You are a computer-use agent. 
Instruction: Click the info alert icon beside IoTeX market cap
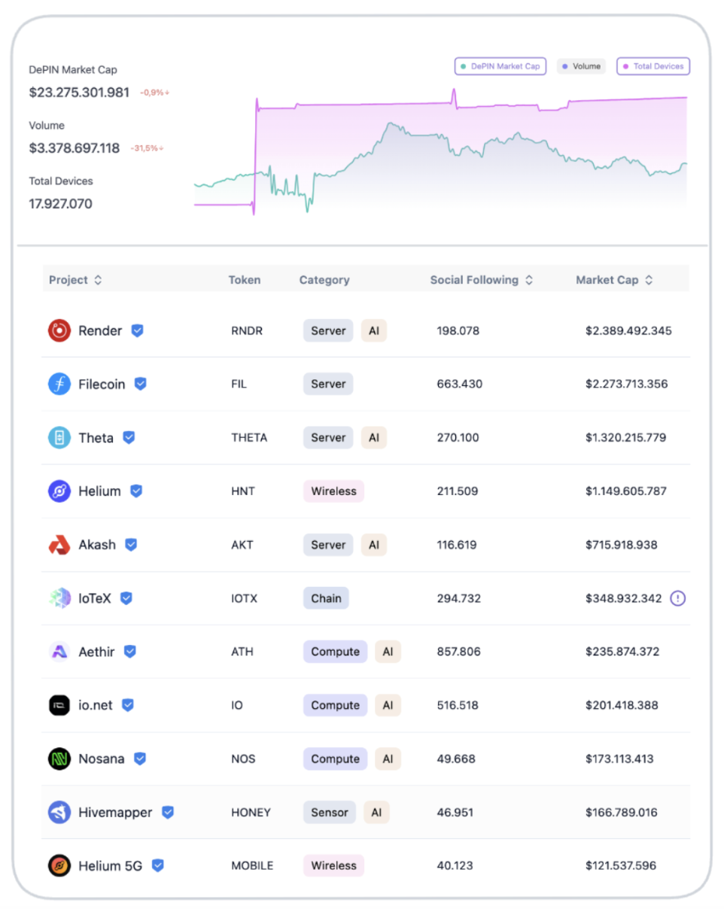pos(678,598)
